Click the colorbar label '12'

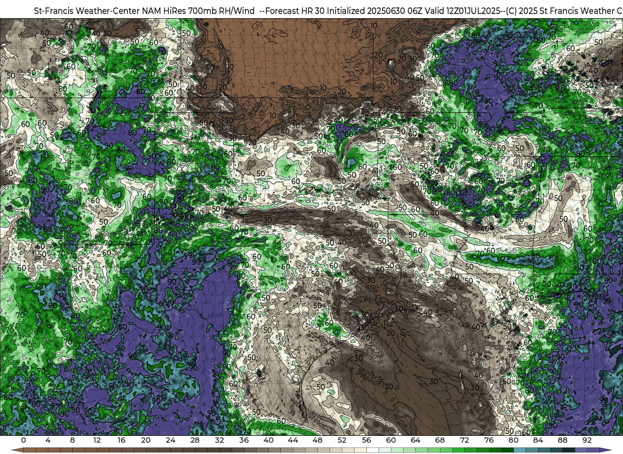point(97,440)
